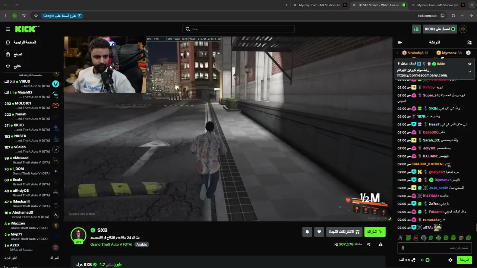477x268 pixels.
Task: Close the SXB Stream browser tab
Action: point(354,5)
